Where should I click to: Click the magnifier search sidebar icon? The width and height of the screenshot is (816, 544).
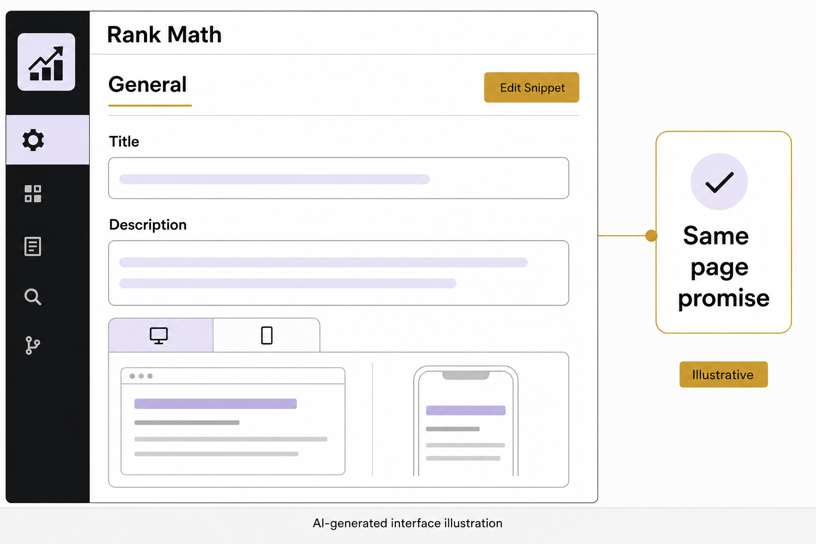click(x=33, y=296)
